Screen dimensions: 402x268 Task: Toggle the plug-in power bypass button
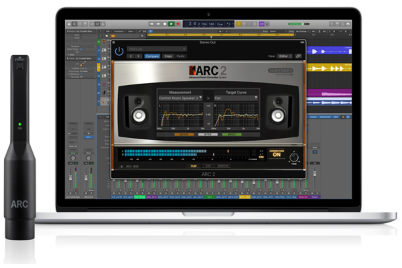(x=119, y=51)
